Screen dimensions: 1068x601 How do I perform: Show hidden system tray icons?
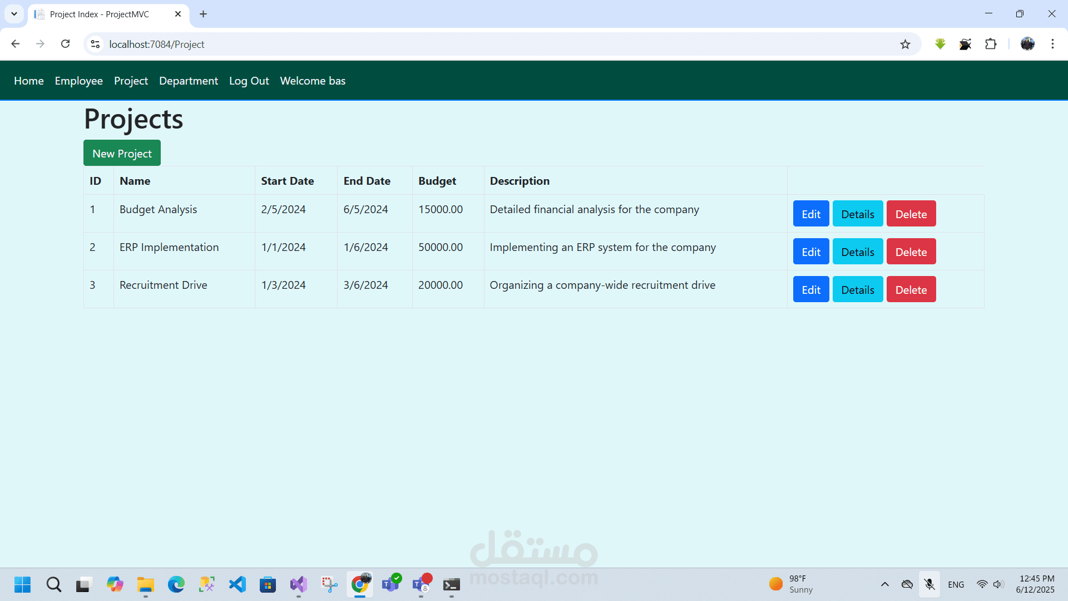[884, 584]
